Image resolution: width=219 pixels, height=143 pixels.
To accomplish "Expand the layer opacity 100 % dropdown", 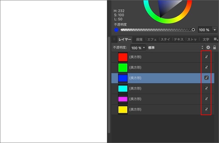I will click(138, 48).
